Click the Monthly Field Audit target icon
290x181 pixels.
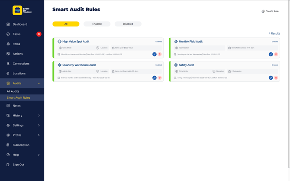(x=176, y=42)
